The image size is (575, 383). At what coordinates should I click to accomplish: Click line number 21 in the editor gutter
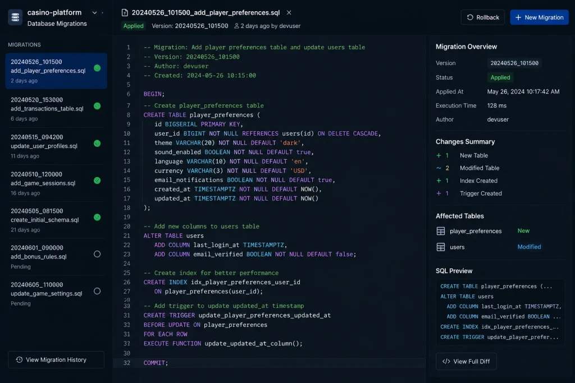(x=127, y=236)
